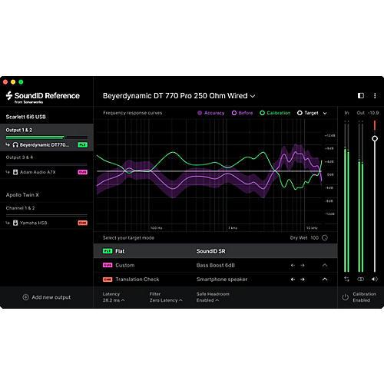
Task: Click swap channels icon under In meter
Action: [346, 279]
